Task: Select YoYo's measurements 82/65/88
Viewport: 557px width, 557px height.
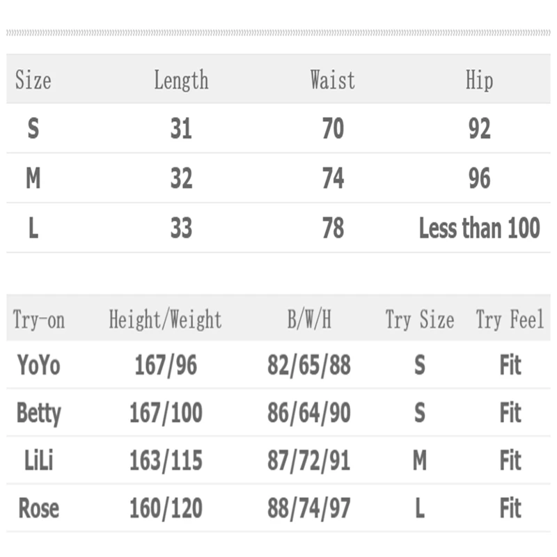Action: pyautogui.click(x=309, y=366)
